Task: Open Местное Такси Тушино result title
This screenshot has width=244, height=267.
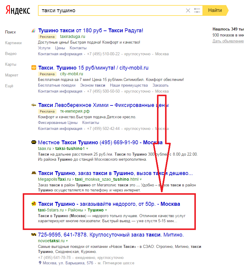Action: point(100,142)
